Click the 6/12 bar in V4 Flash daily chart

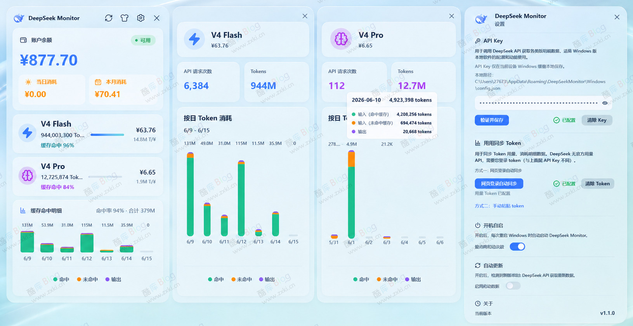pyautogui.click(x=241, y=198)
